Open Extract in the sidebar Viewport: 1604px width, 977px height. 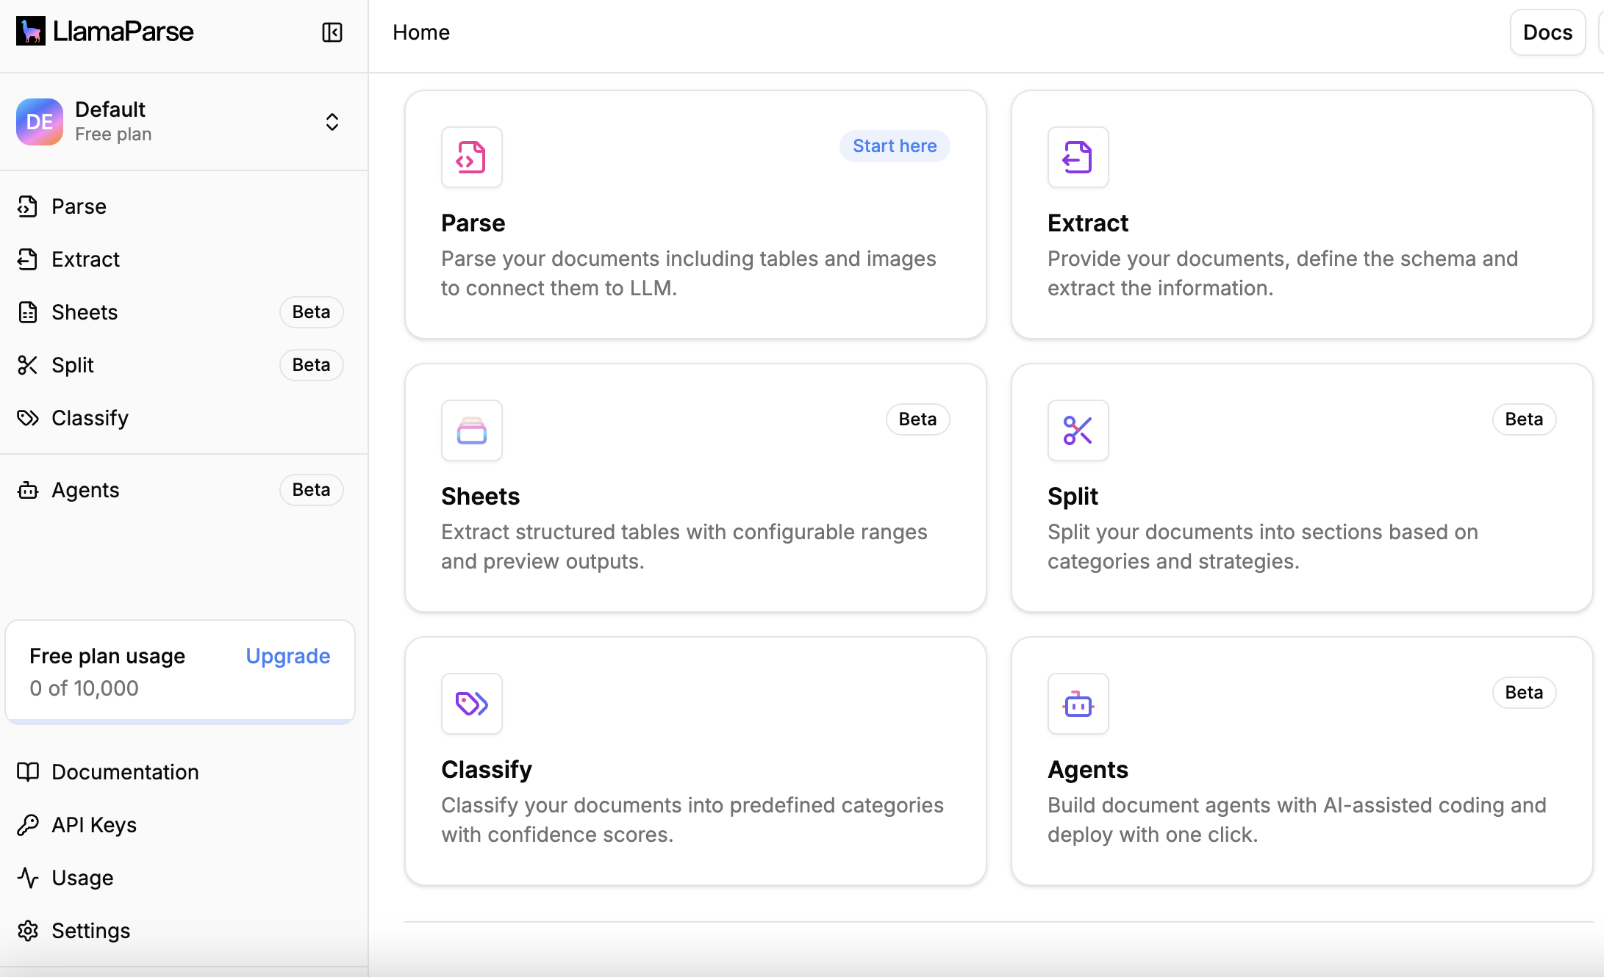click(85, 259)
